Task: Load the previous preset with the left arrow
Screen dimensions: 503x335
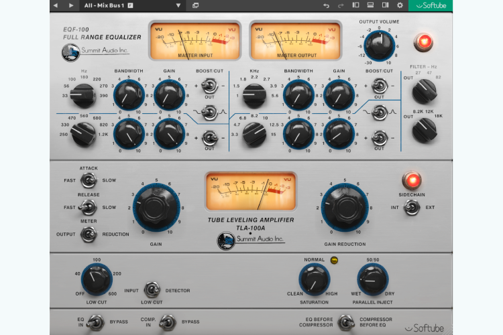Action: point(56,5)
